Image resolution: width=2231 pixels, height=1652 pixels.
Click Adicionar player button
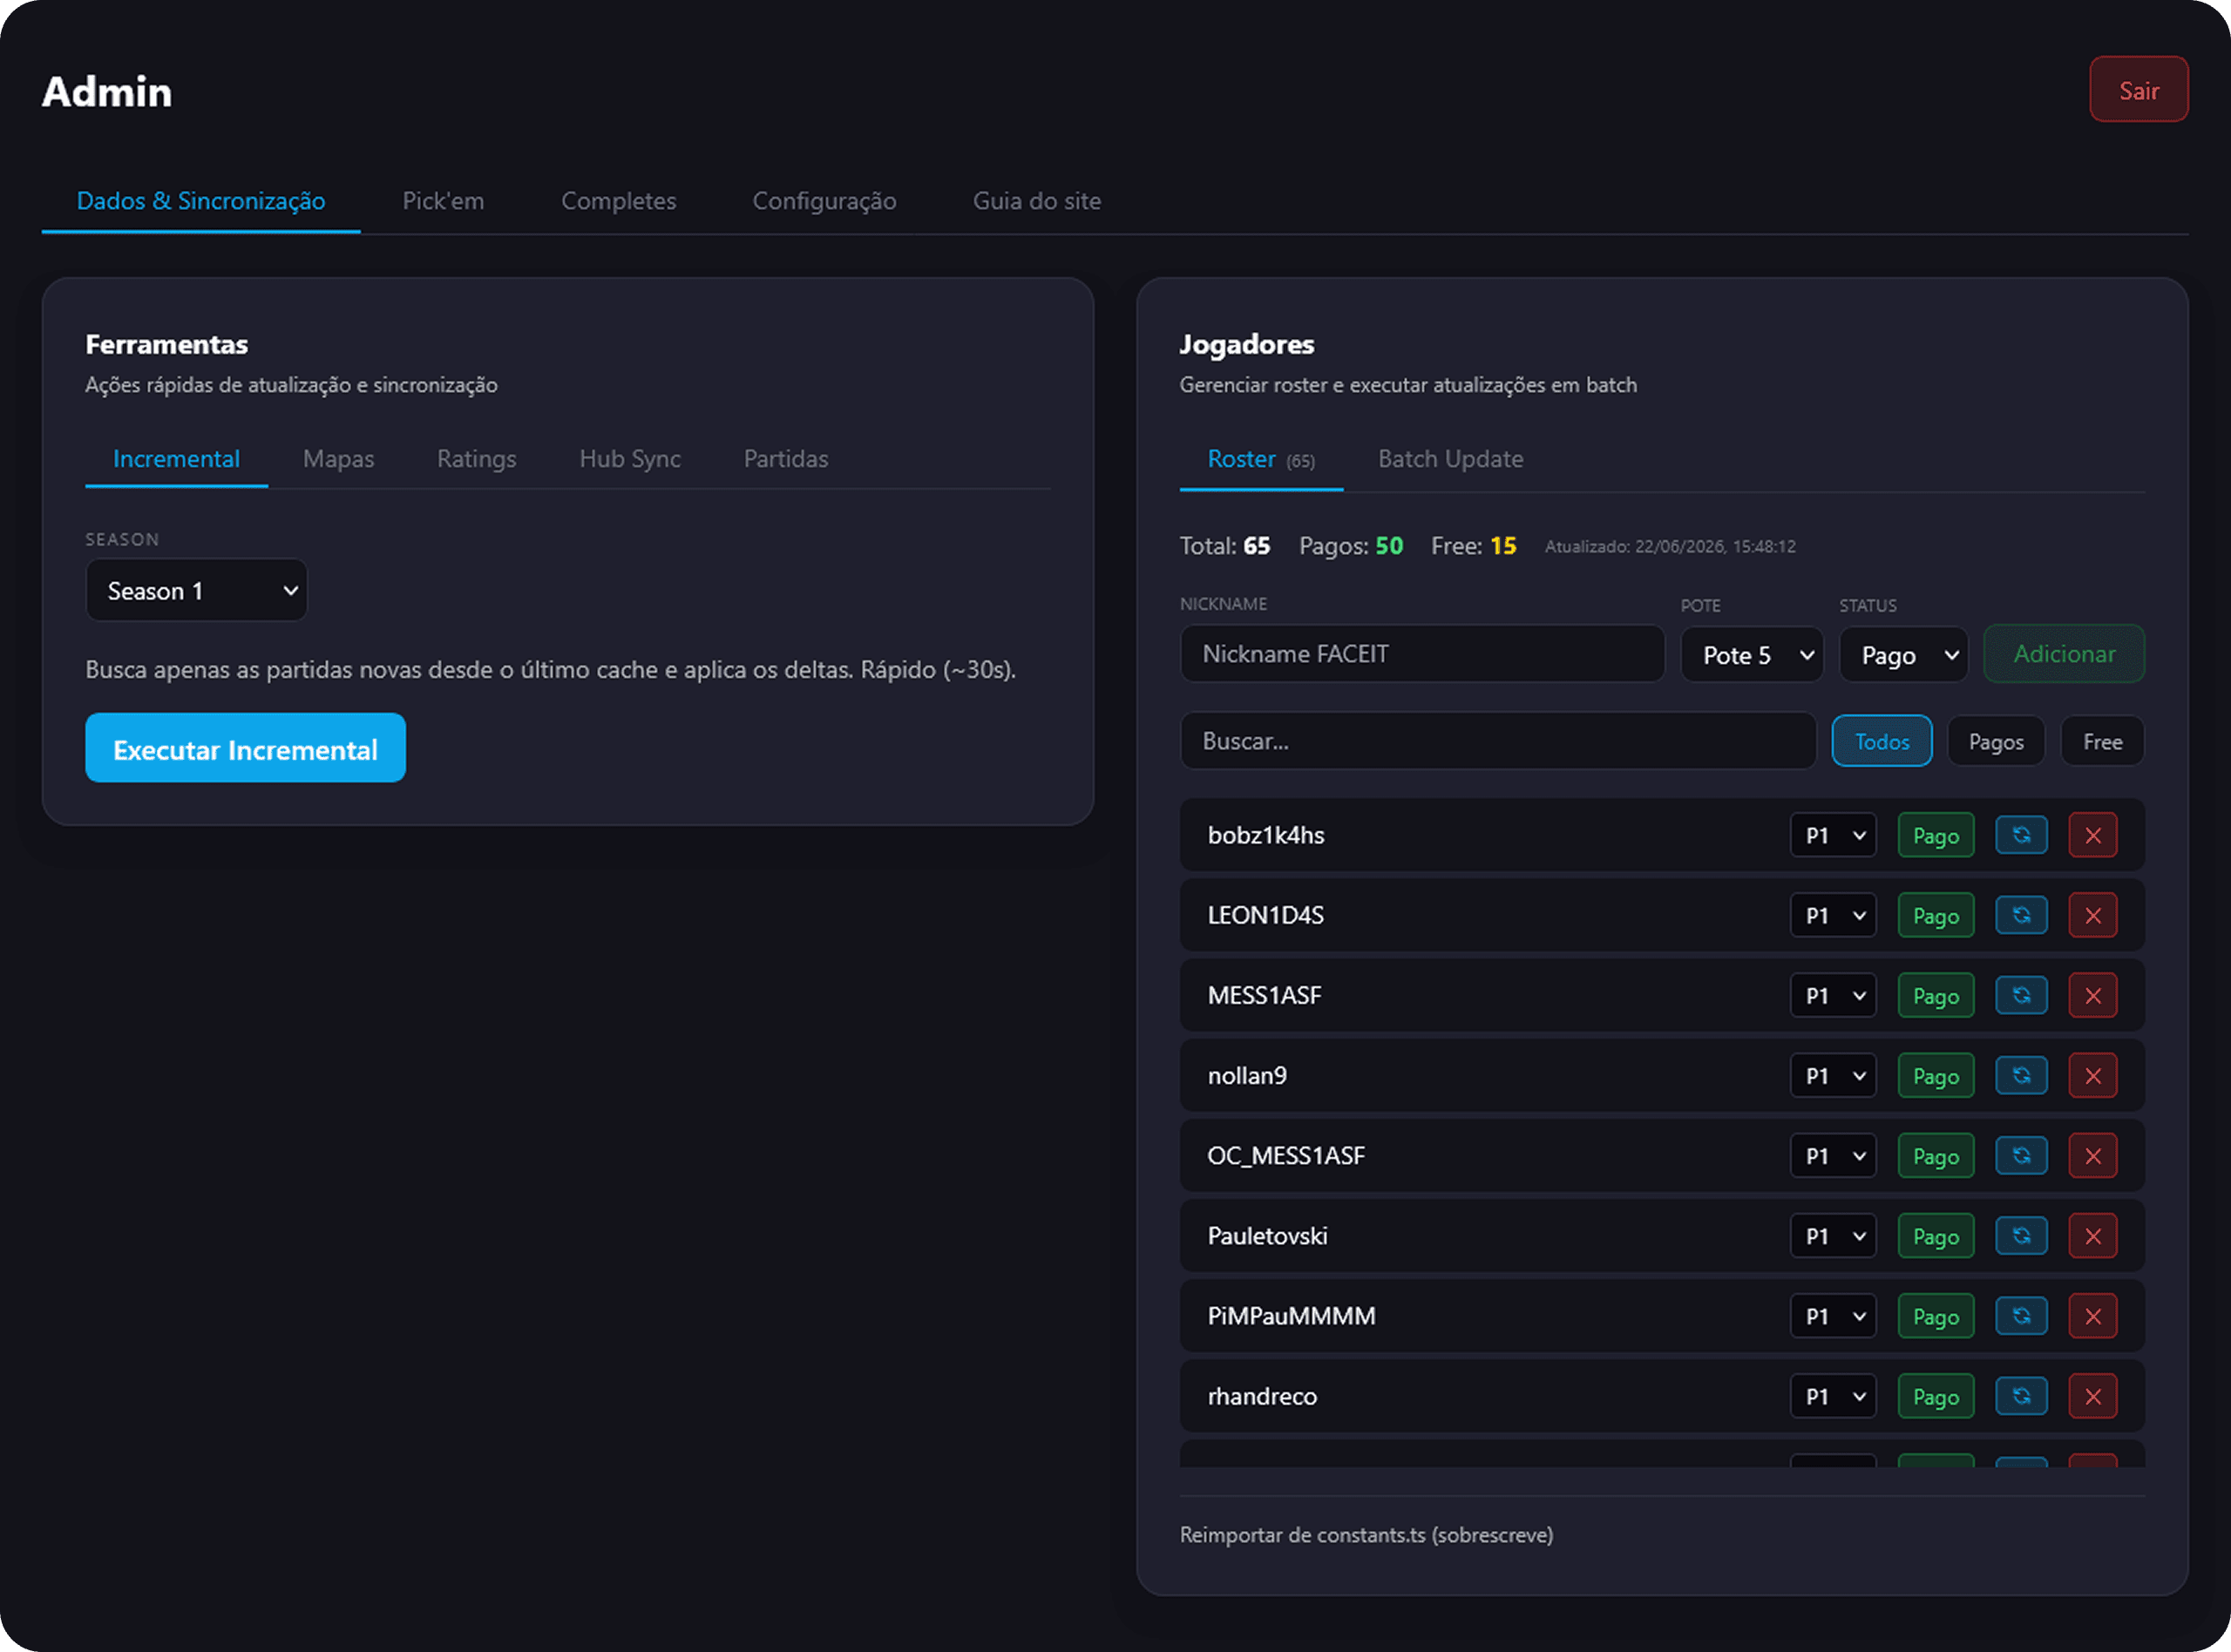2064,654
